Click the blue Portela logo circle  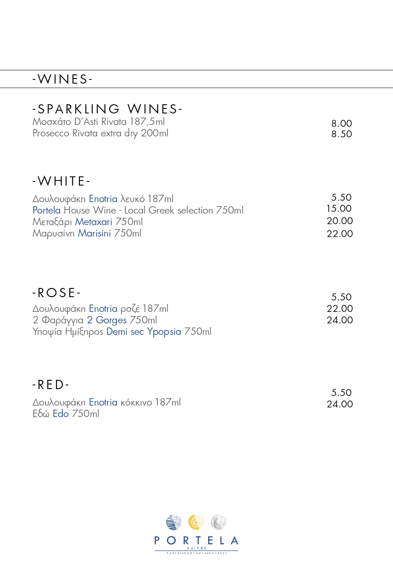click(173, 522)
